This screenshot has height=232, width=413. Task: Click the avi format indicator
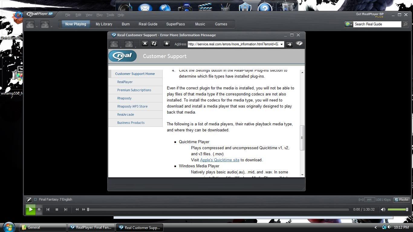point(369,199)
